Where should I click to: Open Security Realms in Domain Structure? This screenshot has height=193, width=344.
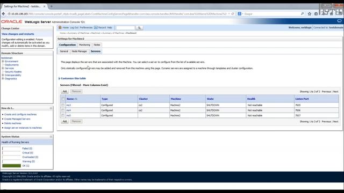[13, 71]
